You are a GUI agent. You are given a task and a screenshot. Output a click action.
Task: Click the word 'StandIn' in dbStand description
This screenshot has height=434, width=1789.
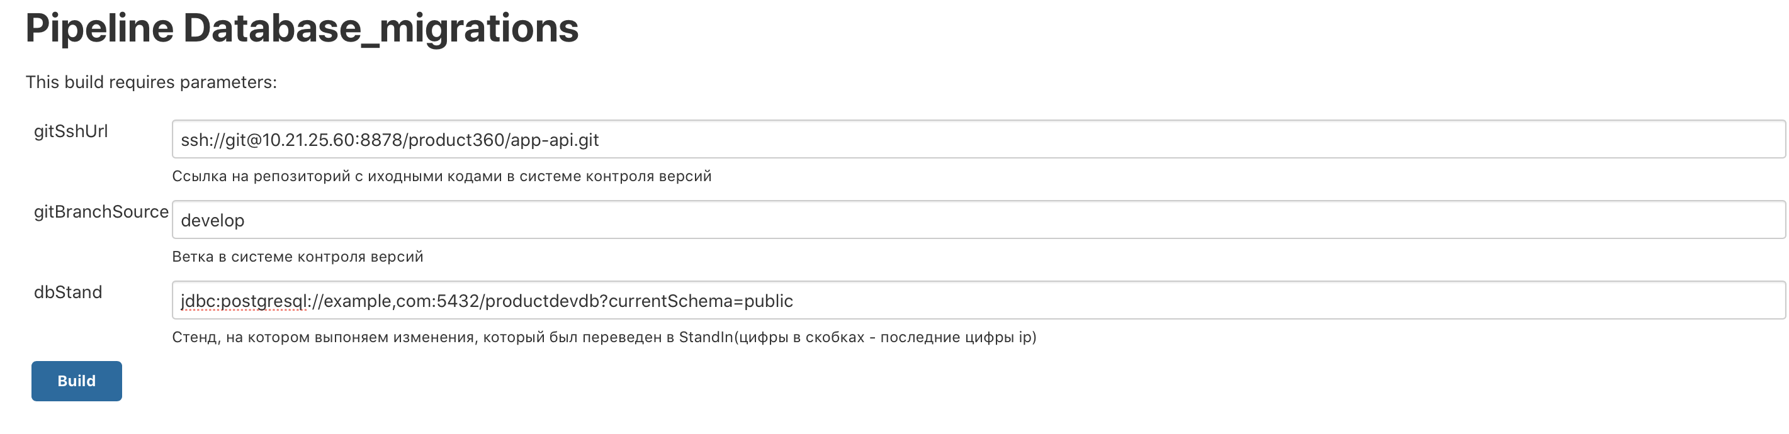point(706,338)
